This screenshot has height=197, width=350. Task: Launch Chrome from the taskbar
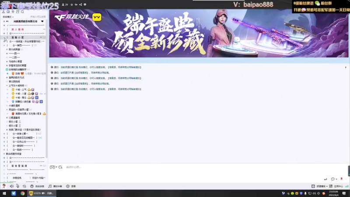[x=23, y=193]
